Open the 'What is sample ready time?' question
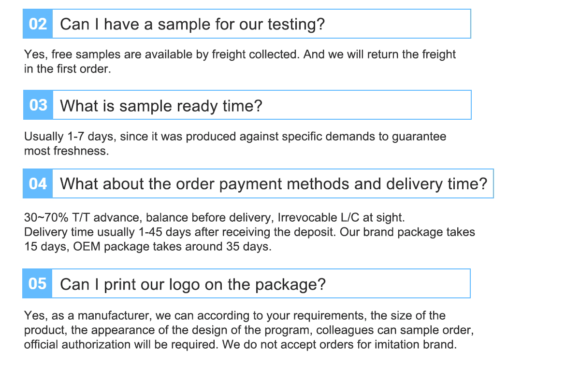Screen dimensions: 580x379 pyautogui.click(x=161, y=105)
